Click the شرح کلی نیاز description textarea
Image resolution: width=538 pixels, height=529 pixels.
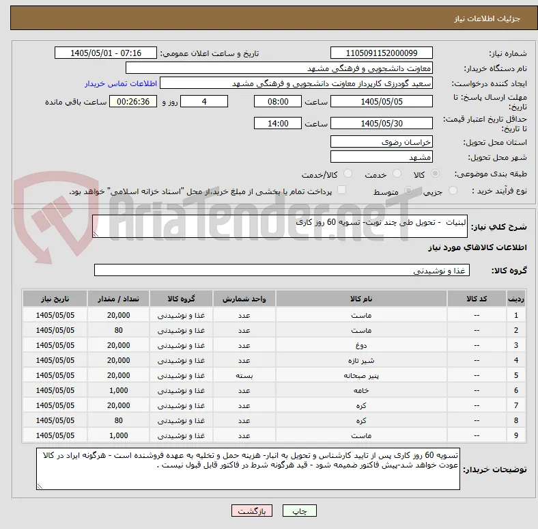[280, 226]
